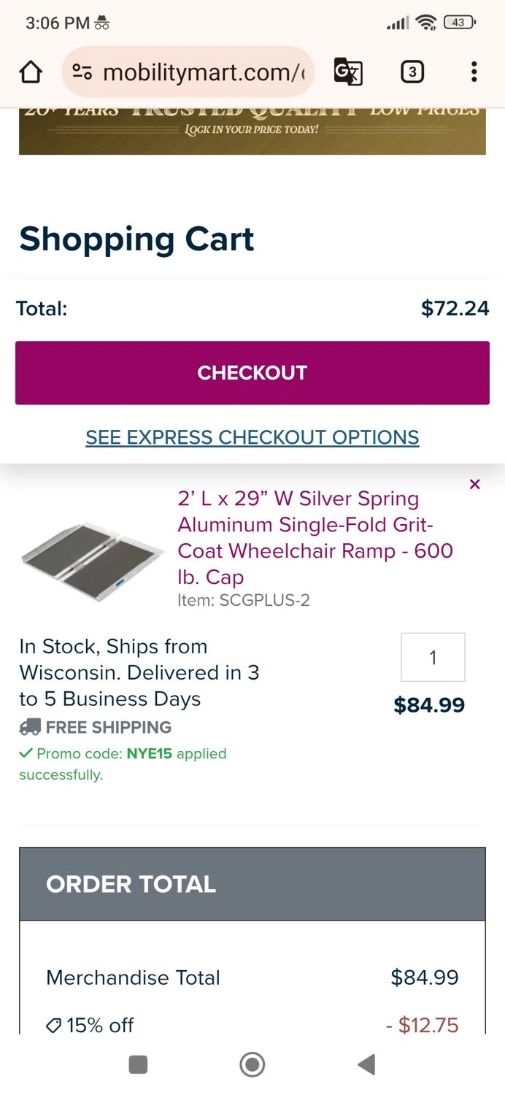This screenshot has width=505, height=1095.
Task: Tap the Wi-Fi status icon
Action: pyautogui.click(x=425, y=23)
